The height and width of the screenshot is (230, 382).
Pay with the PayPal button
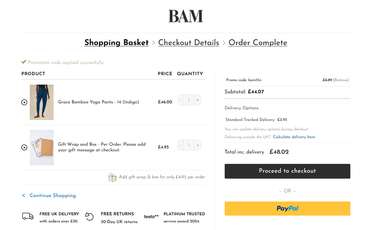pos(287,208)
